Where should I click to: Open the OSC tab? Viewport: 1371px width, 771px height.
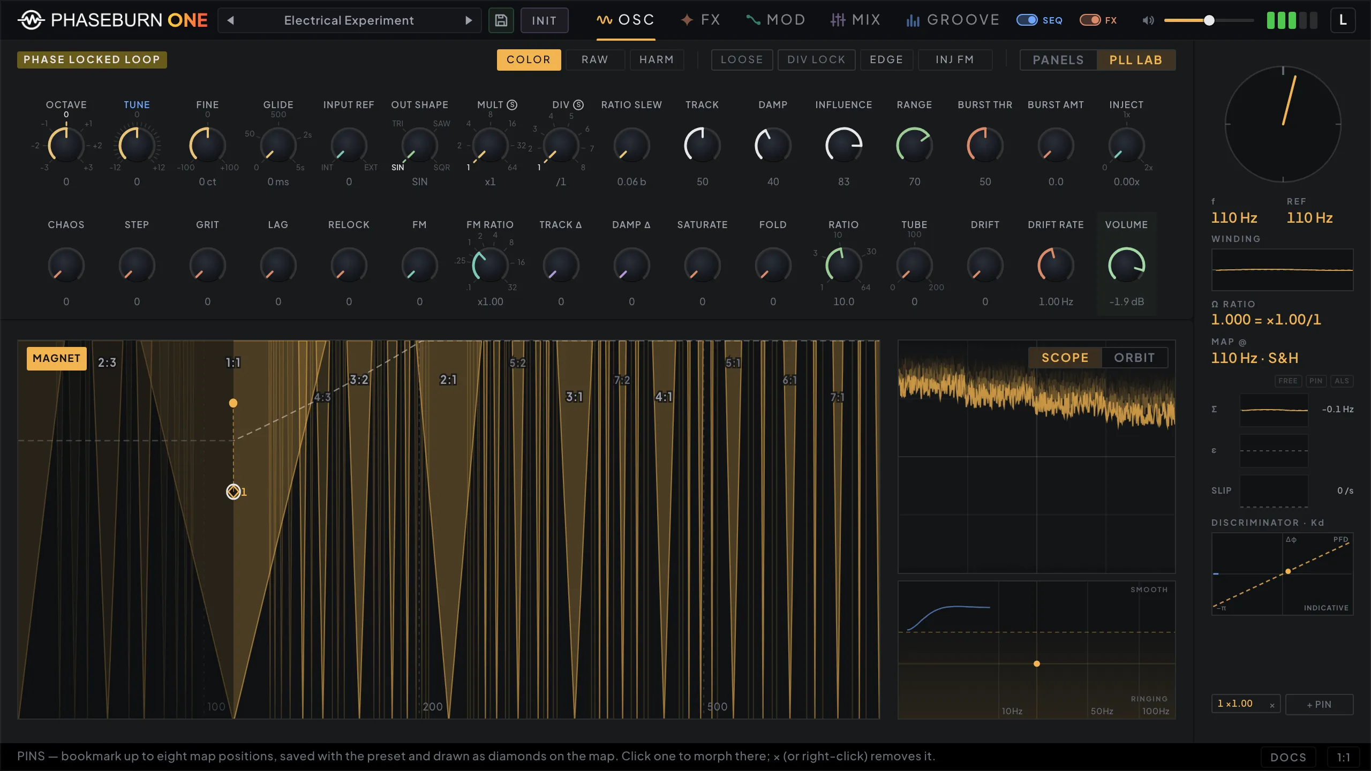coord(626,20)
